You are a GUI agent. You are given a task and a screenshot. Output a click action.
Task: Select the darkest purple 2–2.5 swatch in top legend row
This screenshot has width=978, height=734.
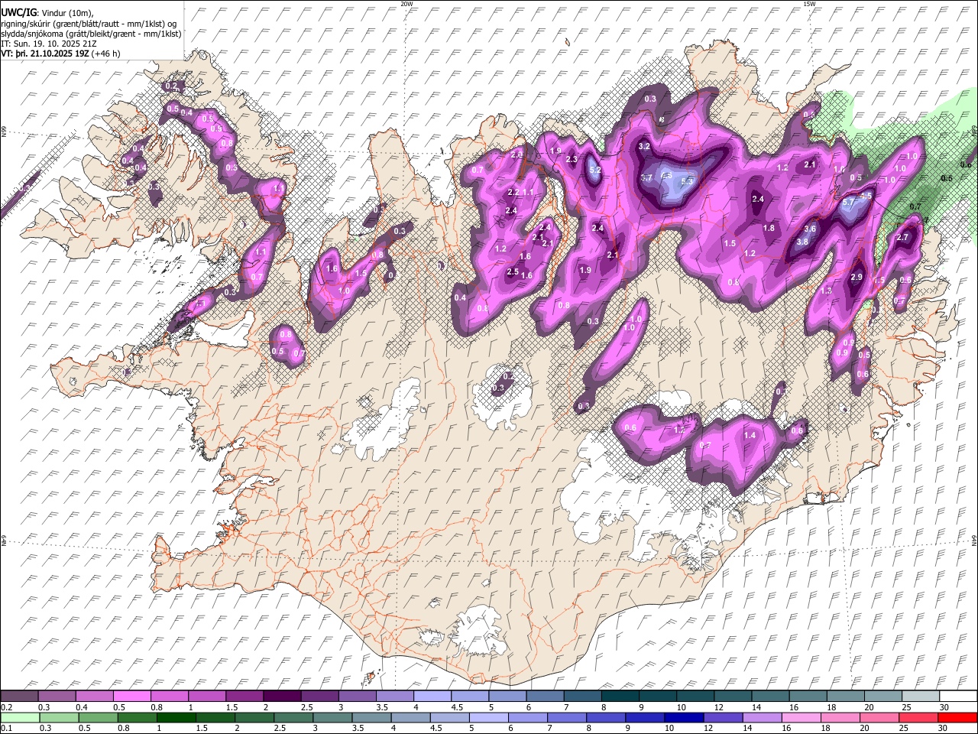pyautogui.click(x=282, y=697)
